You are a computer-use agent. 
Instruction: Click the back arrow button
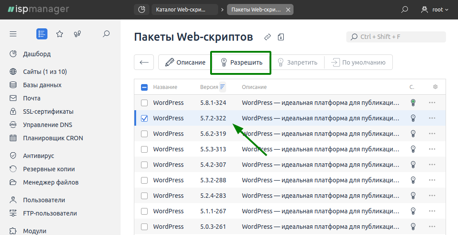click(x=144, y=62)
